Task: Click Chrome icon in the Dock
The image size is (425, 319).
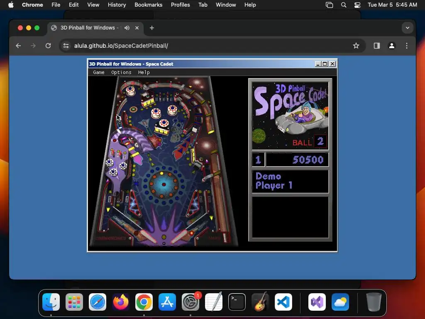Action: pyautogui.click(x=144, y=302)
